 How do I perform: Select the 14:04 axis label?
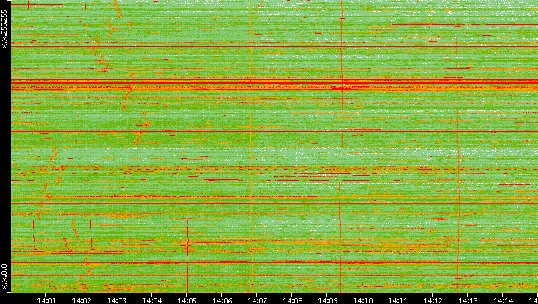click(152, 300)
